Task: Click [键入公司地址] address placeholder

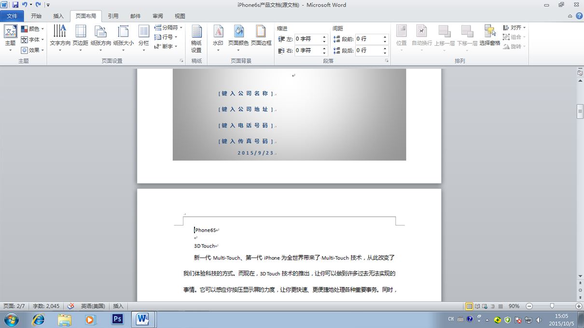Action: tap(246, 109)
